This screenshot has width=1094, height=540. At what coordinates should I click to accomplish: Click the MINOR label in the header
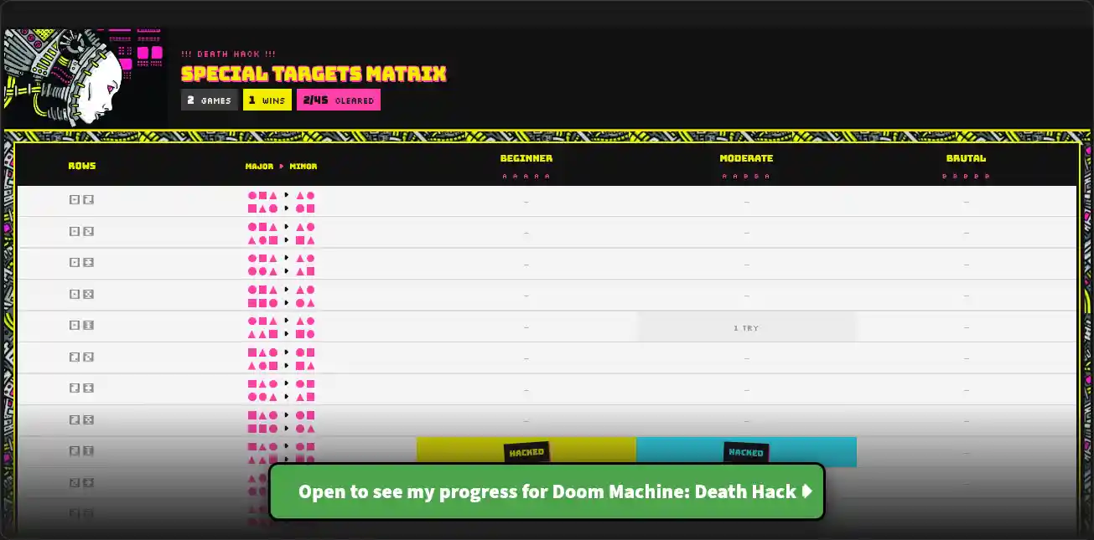point(303,166)
